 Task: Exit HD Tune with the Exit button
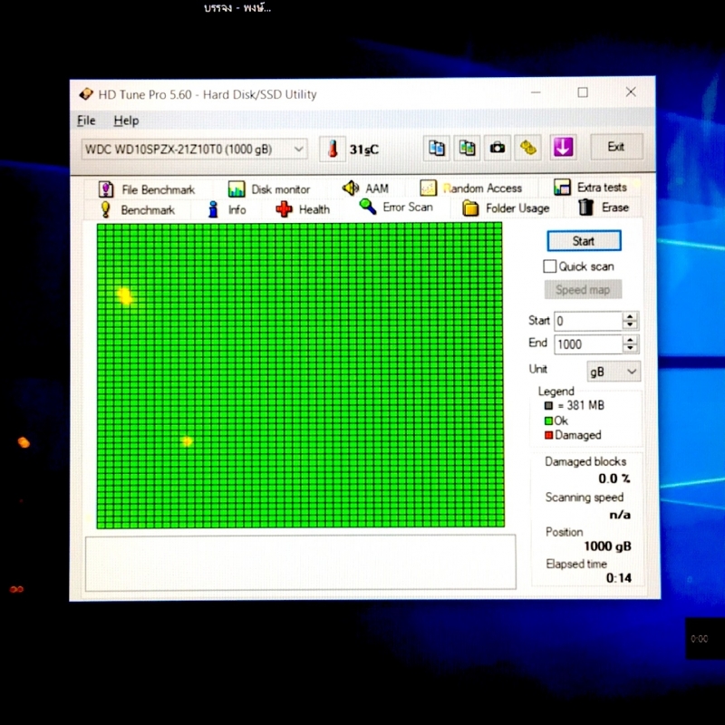[x=616, y=147]
